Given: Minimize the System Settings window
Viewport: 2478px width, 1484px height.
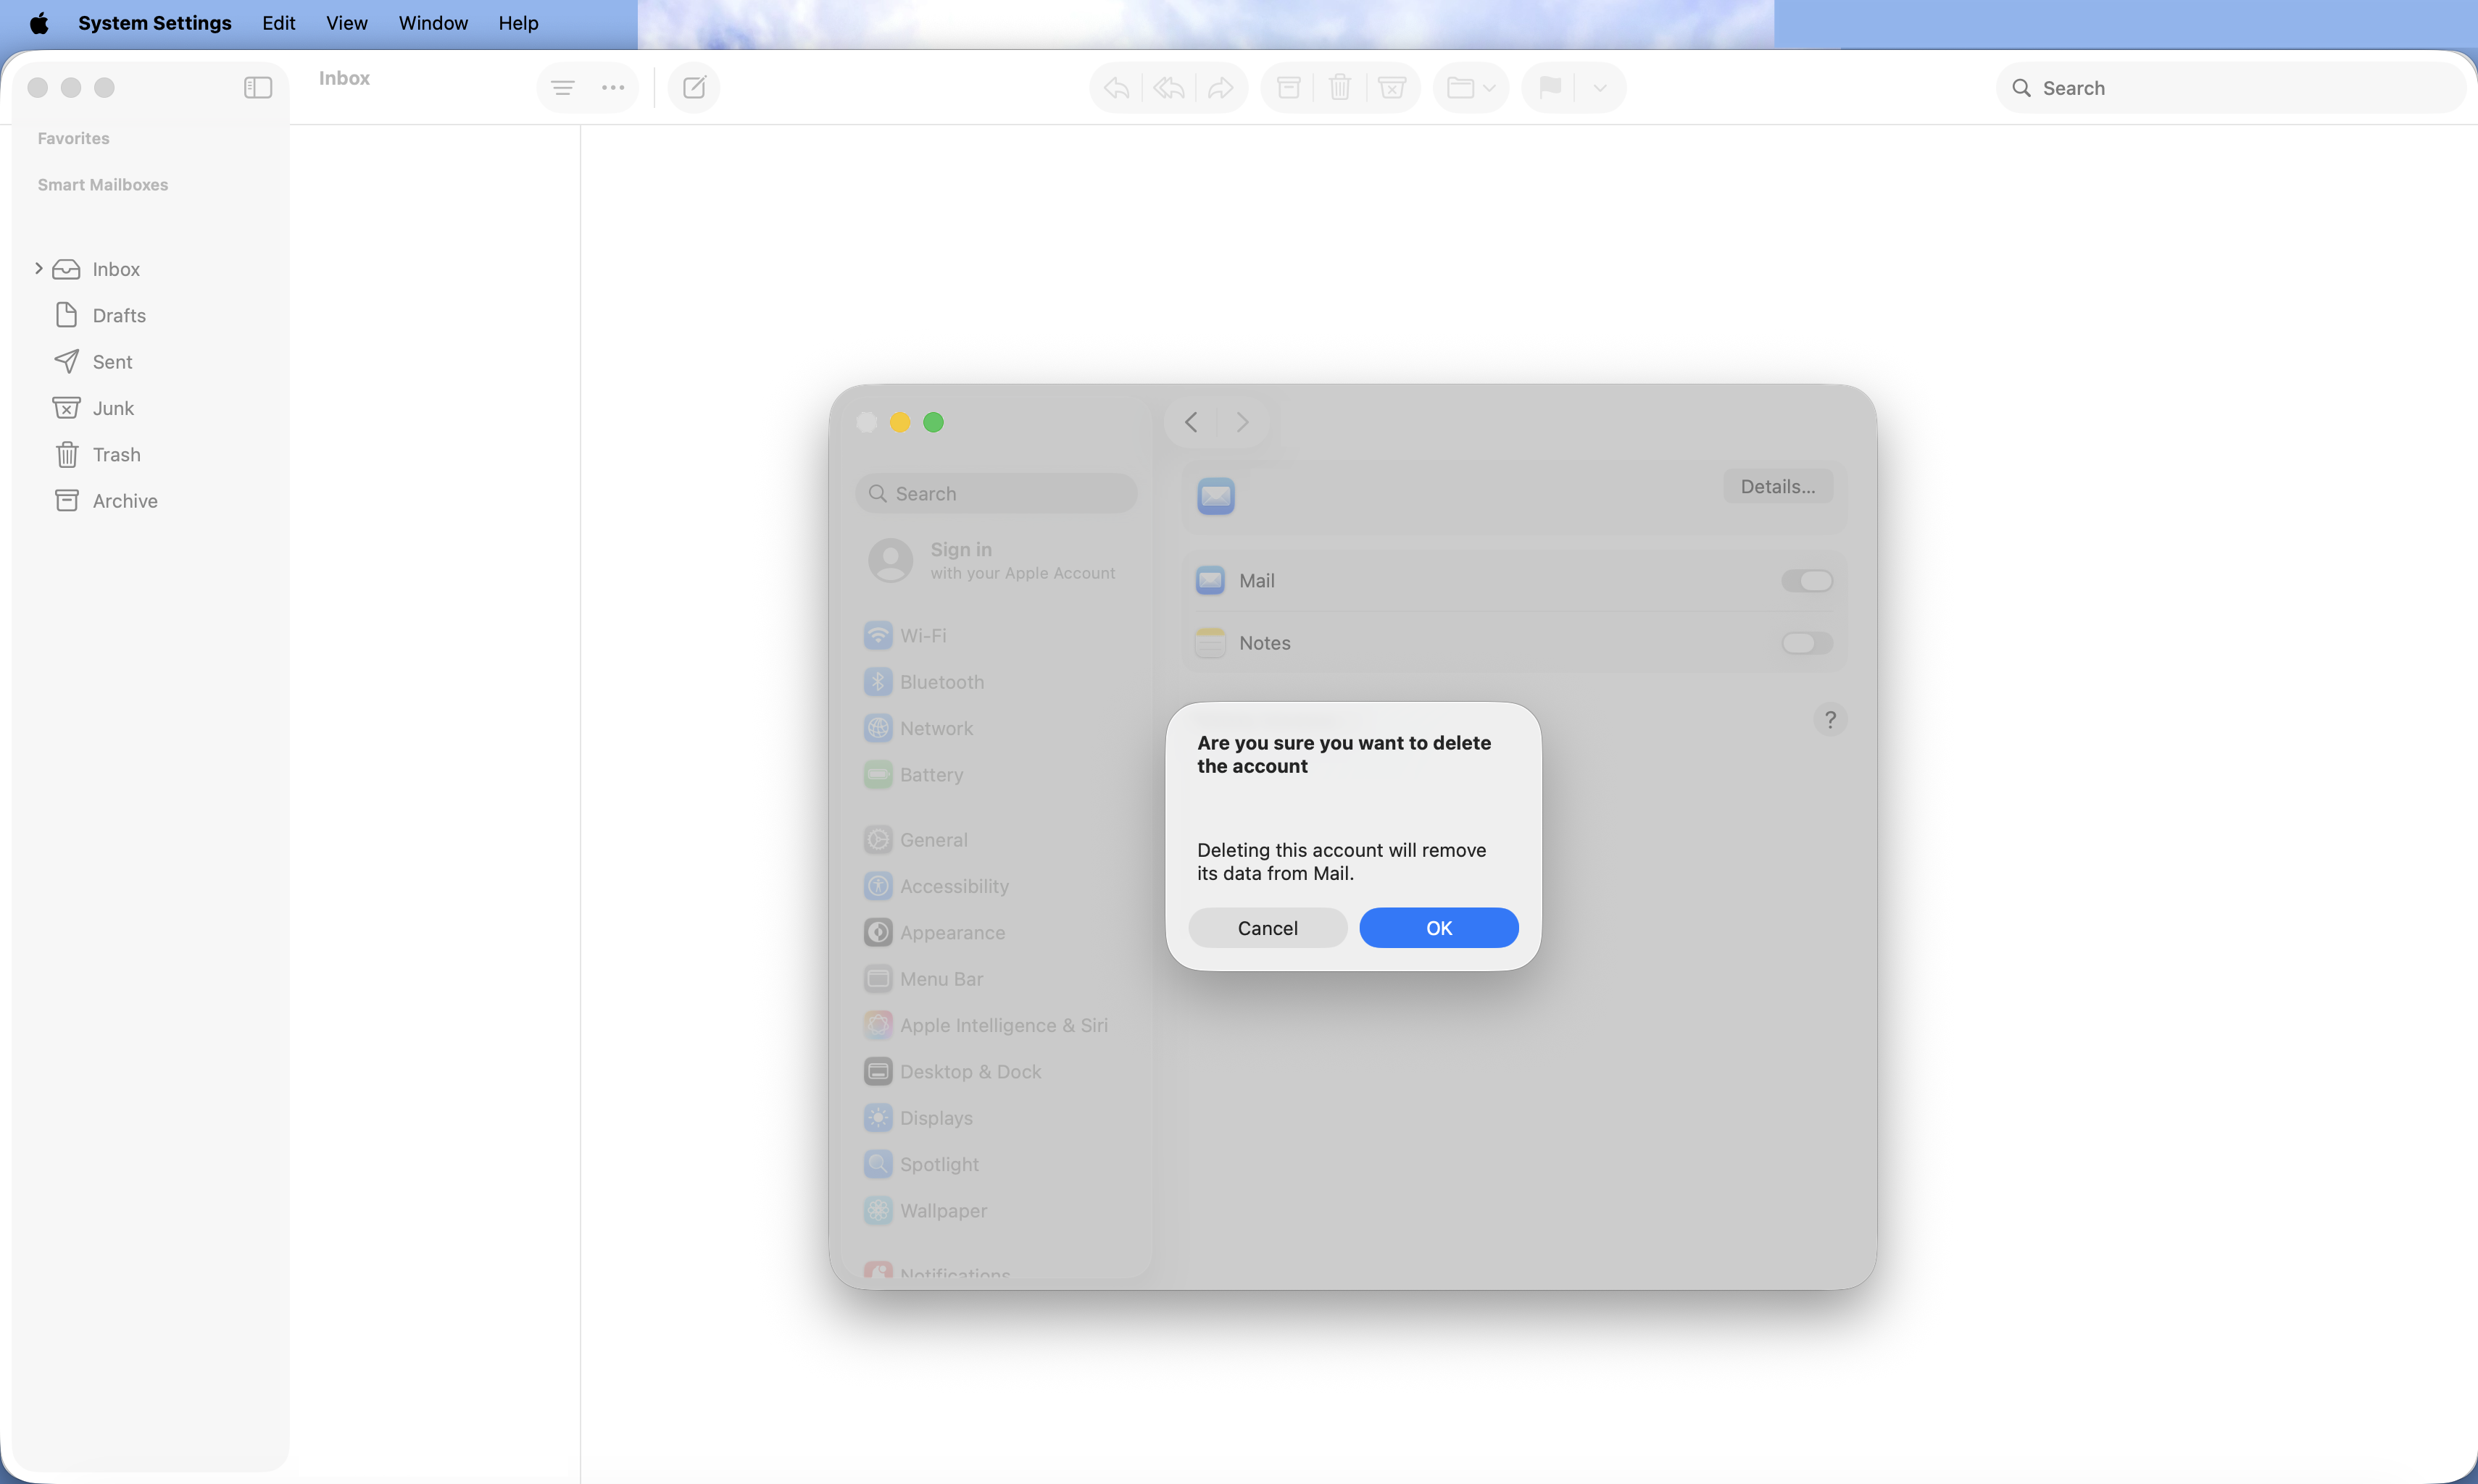Looking at the screenshot, I should pos(900,422).
